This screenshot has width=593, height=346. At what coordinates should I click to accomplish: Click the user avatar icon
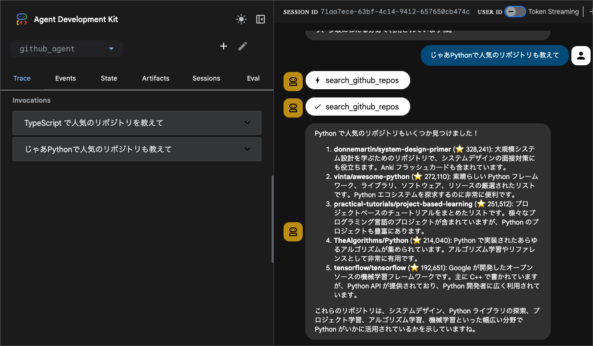tap(581, 56)
